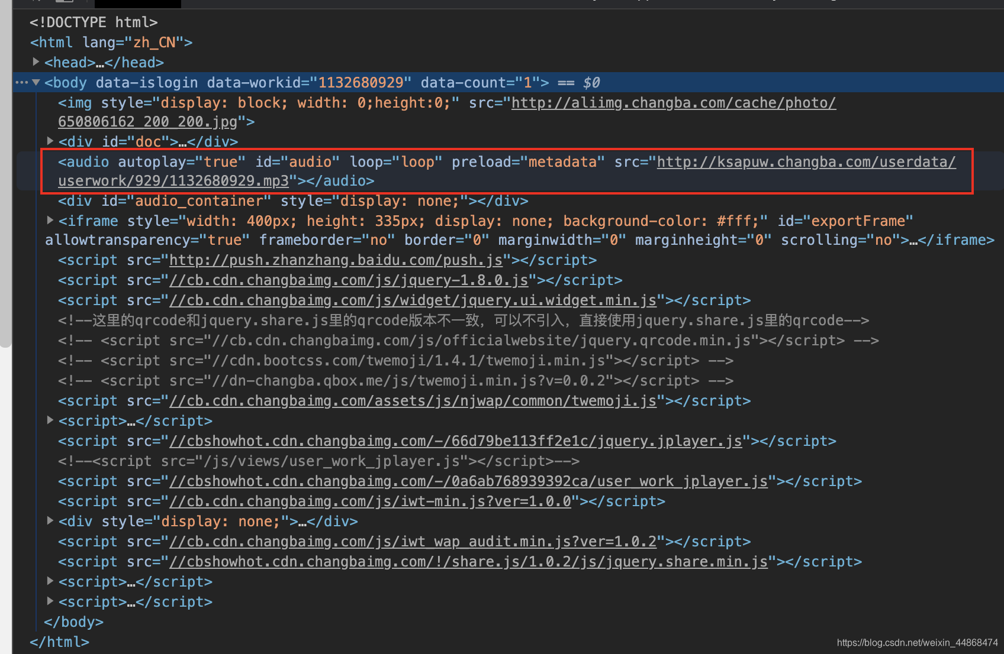Open the iwt_wap_audit.min.js script link

(x=413, y=542)
